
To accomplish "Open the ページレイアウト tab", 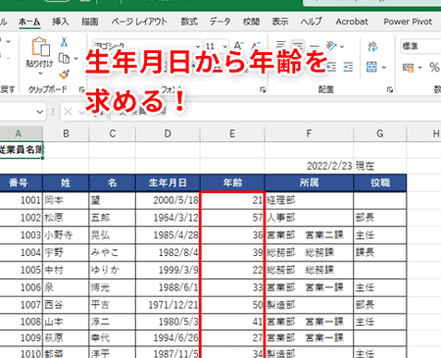I will (139, 22).
